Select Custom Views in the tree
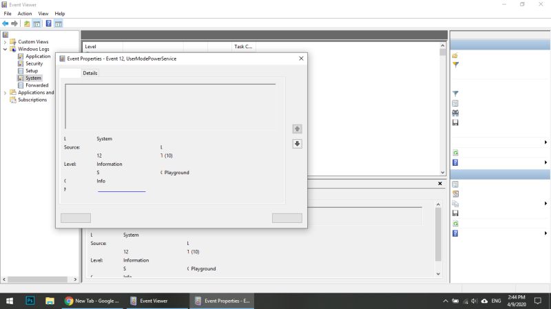 33,42
